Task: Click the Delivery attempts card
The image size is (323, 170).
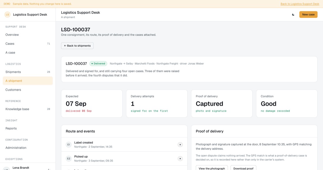Action: pos(157,104)
